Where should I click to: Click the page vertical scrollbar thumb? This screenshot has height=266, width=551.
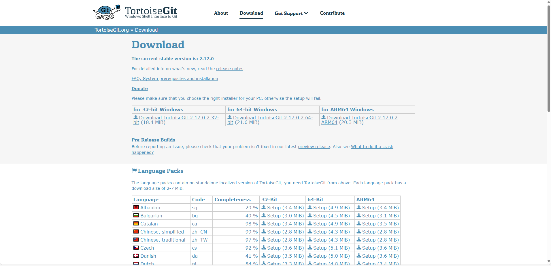(x=549, y=58)
